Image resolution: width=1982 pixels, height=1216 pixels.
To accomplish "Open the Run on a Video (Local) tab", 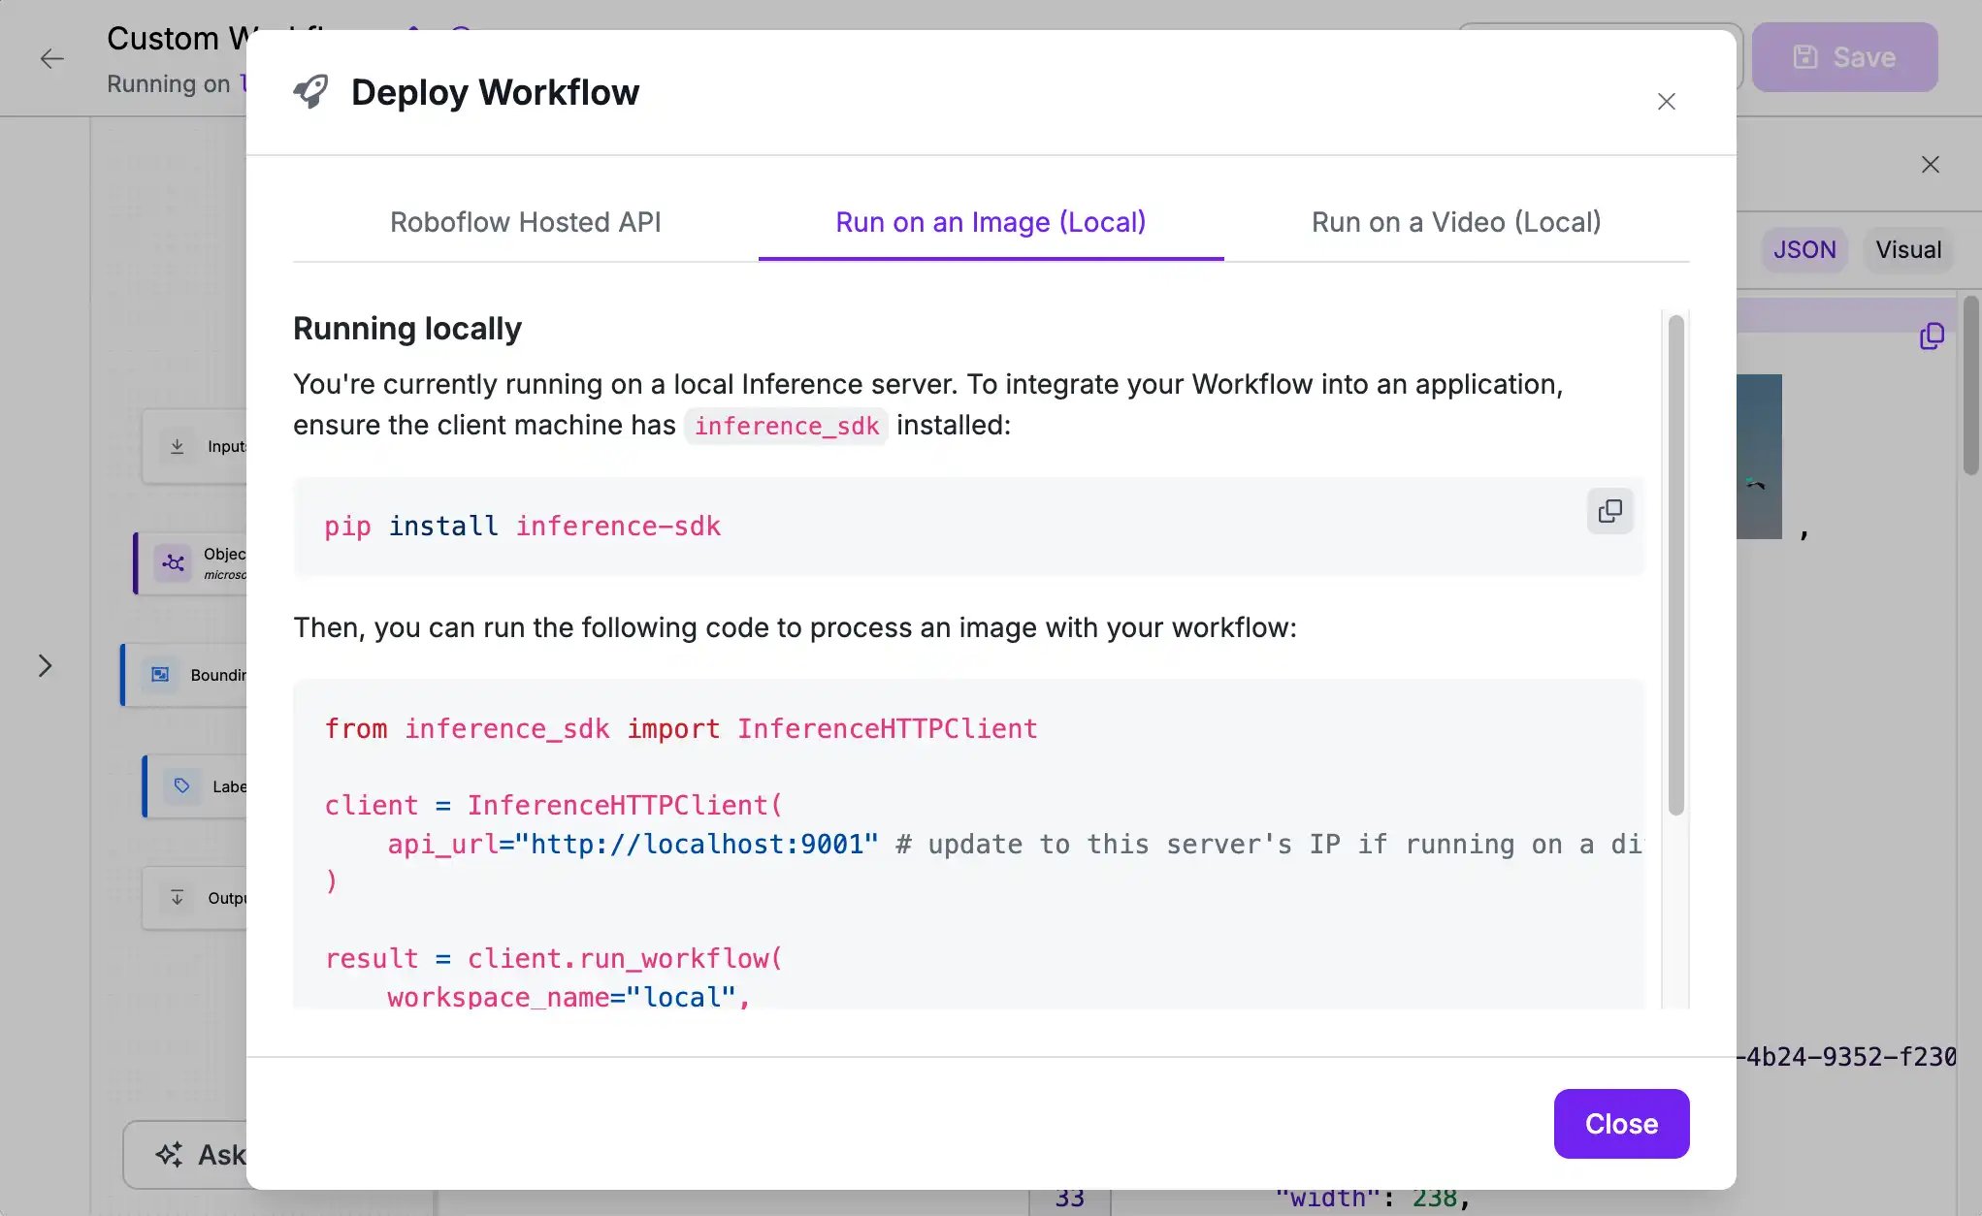I will tap(1456, 222).
